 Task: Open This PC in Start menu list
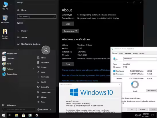point(42,82)
